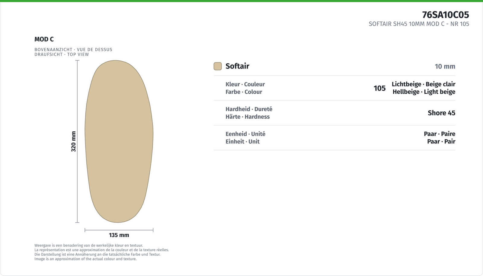This screenshot has height=276, width=483.
Task: Click the BOVENAANZICHT · VUE DE DESSUS caption
Action: tap(73, 50)
